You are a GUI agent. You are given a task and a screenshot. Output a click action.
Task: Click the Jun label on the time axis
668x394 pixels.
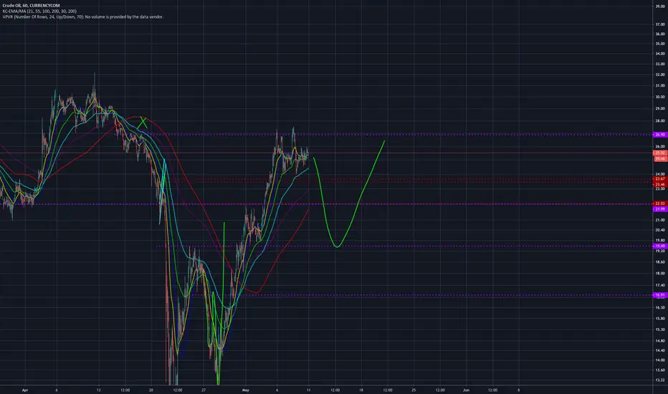tap(466, 390)
